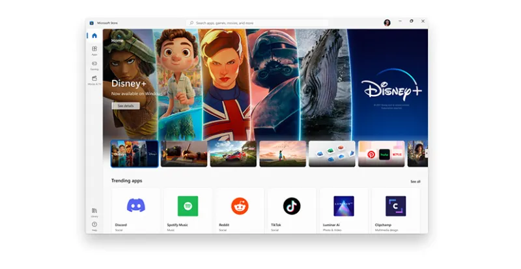521x269 pixels.
Task: Click the search apps, games, movies field
Action: [x=257, y=23]
